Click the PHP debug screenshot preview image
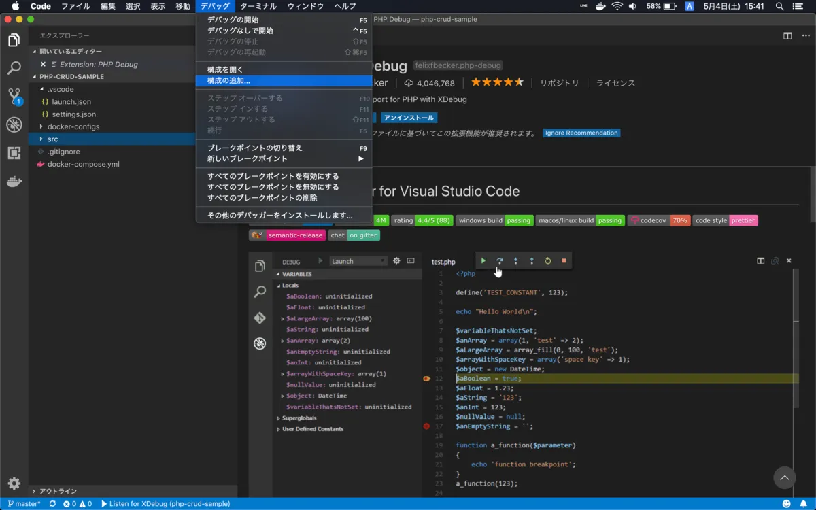The height and width of the screenshot is (510, 816). 525,373
